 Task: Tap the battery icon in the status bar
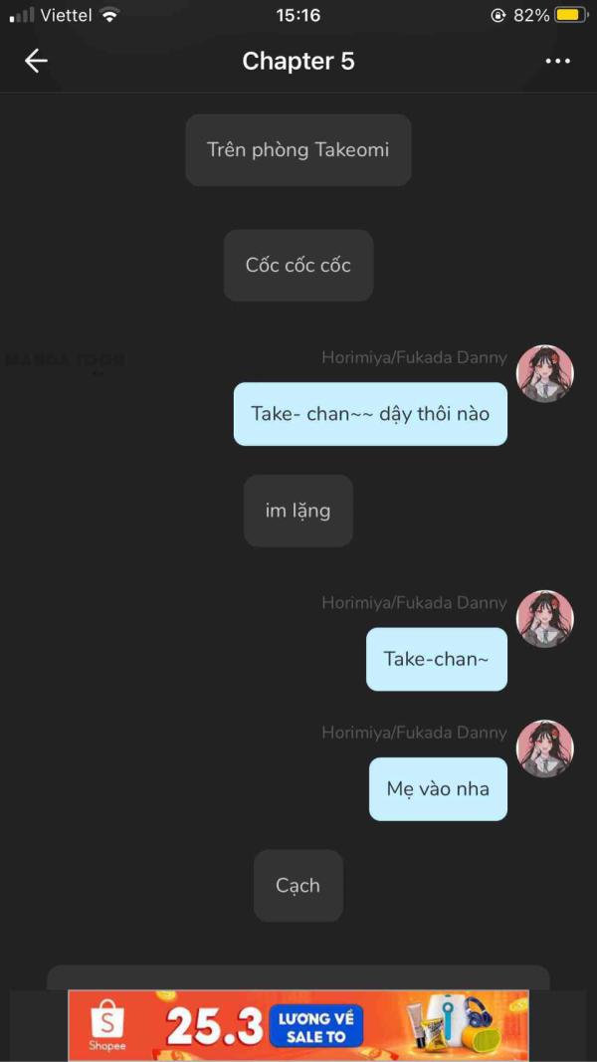coord(571,15)
